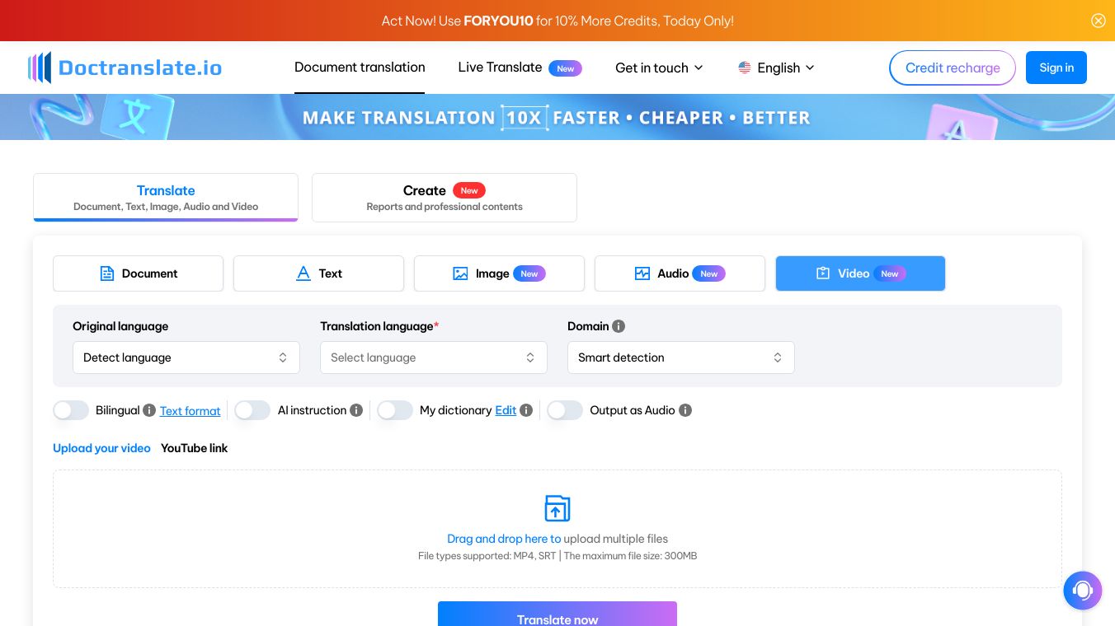Switch to the YouTube link tab
The height and width of the screenshot is (626, 1115).
(194, 448)
